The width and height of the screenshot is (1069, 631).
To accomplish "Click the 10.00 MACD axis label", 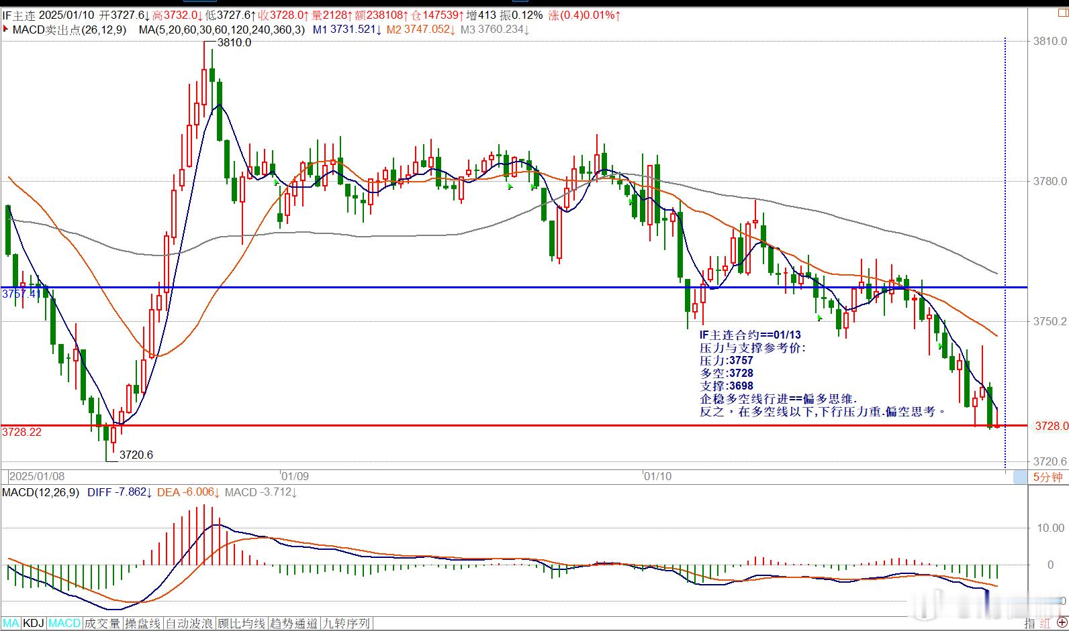I will coord(1051,528).
